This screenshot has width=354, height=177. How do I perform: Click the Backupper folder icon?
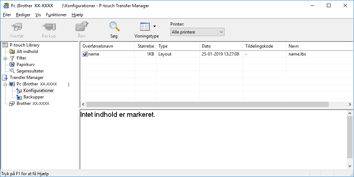tap(19, 97)
